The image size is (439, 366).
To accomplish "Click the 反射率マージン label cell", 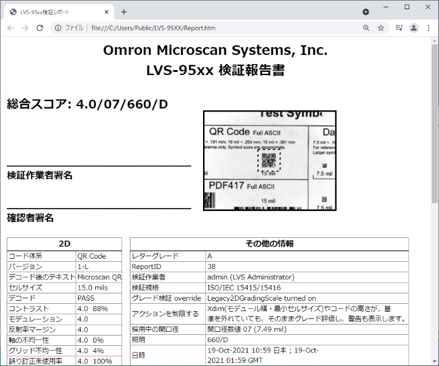I will click(41, 329).
